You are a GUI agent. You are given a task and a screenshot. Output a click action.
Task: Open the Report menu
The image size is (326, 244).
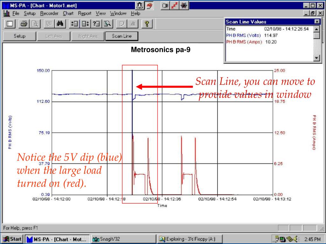pyautogui.click(x=85, y=13)
